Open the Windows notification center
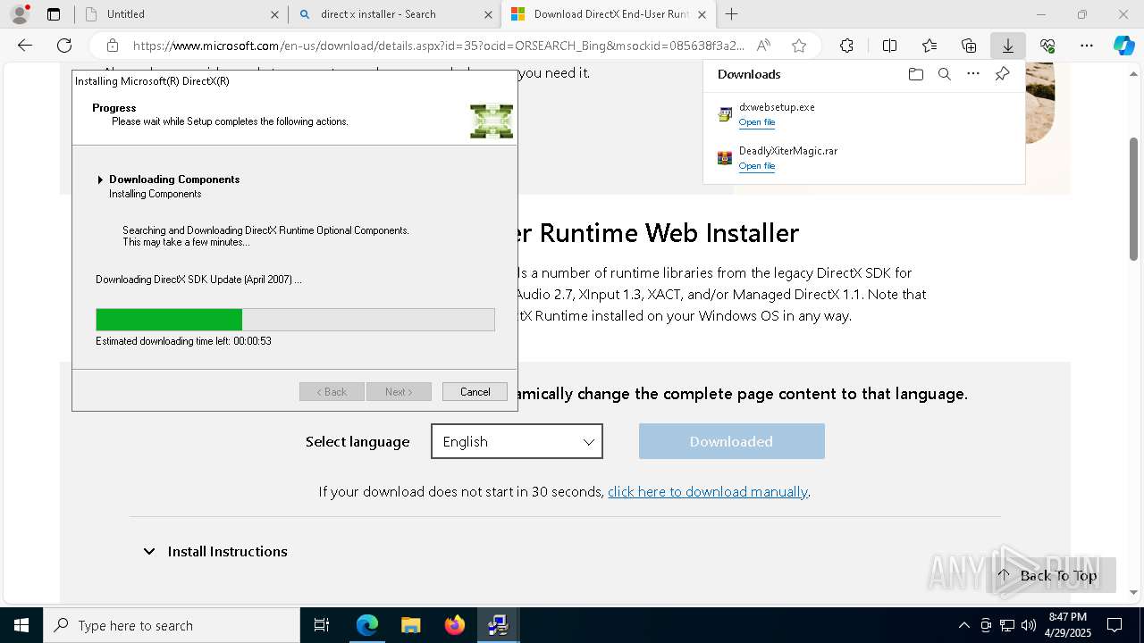The height and width of the screenshot is (643, 1144). [x=1115, y=625]
